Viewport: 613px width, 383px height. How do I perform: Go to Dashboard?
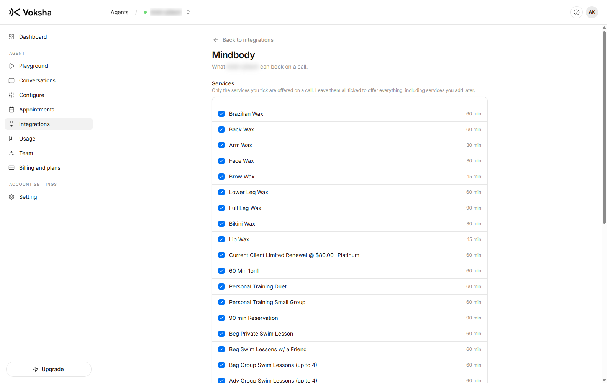pyautogui.click(x=49, y=37)
